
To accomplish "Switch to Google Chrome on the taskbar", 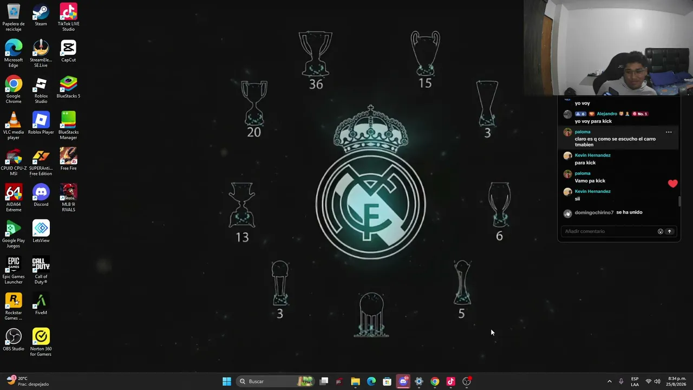I will pos(435,381).
